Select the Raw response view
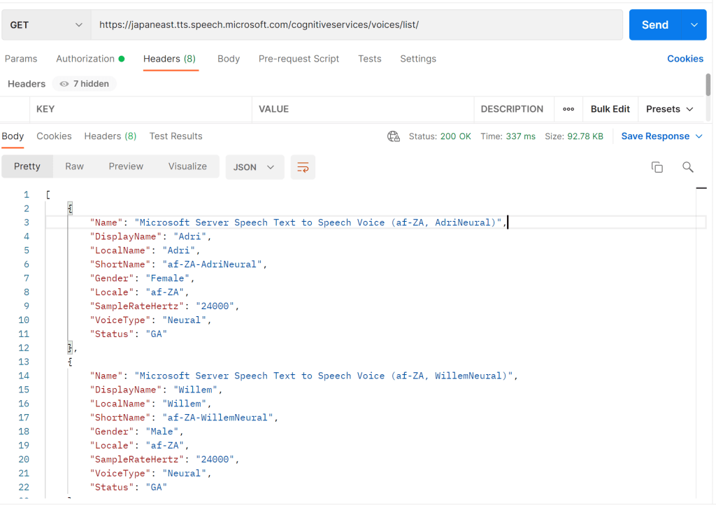Image resolution: width=716 pixels, height=505 pixels. click(x=74, y=166)
